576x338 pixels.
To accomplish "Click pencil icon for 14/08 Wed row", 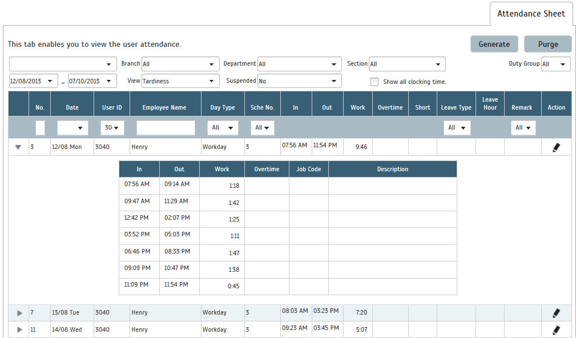I will pos(556,330).
